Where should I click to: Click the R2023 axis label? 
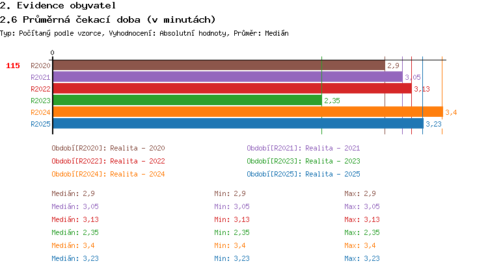40,101
